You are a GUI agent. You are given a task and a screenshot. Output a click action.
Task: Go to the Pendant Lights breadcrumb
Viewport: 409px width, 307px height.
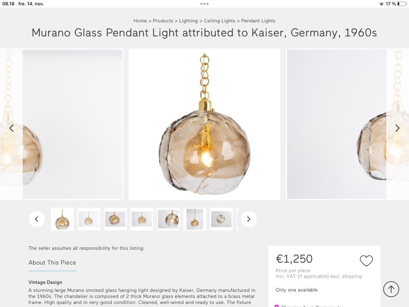click(x=258, y=20)
